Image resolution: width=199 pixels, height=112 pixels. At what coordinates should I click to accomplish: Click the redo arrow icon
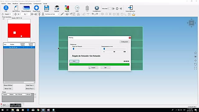pos(97,14)
